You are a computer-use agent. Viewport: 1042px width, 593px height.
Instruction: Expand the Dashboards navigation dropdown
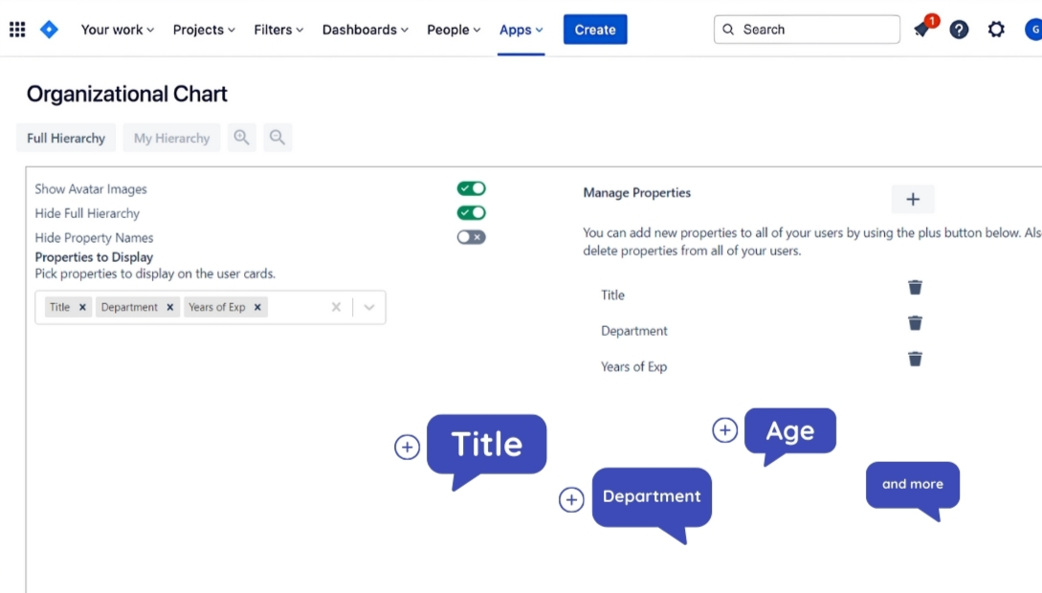coord(365,30)
